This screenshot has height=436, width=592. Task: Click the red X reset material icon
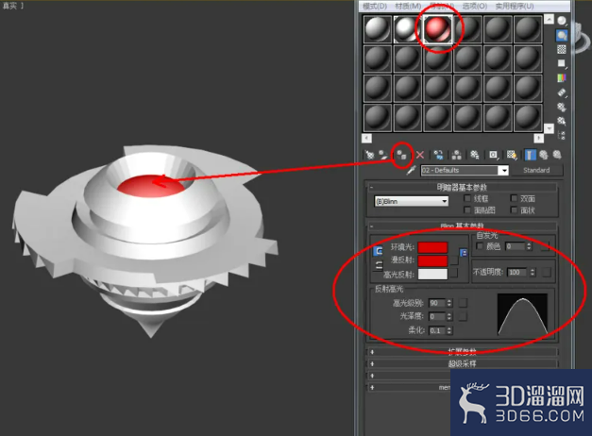click(420, 155)
